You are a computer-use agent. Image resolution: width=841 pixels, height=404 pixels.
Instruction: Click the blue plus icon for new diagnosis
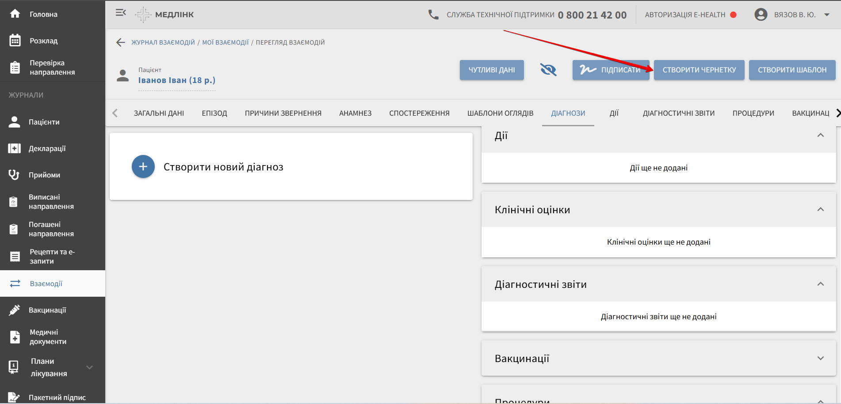[143, 166]
